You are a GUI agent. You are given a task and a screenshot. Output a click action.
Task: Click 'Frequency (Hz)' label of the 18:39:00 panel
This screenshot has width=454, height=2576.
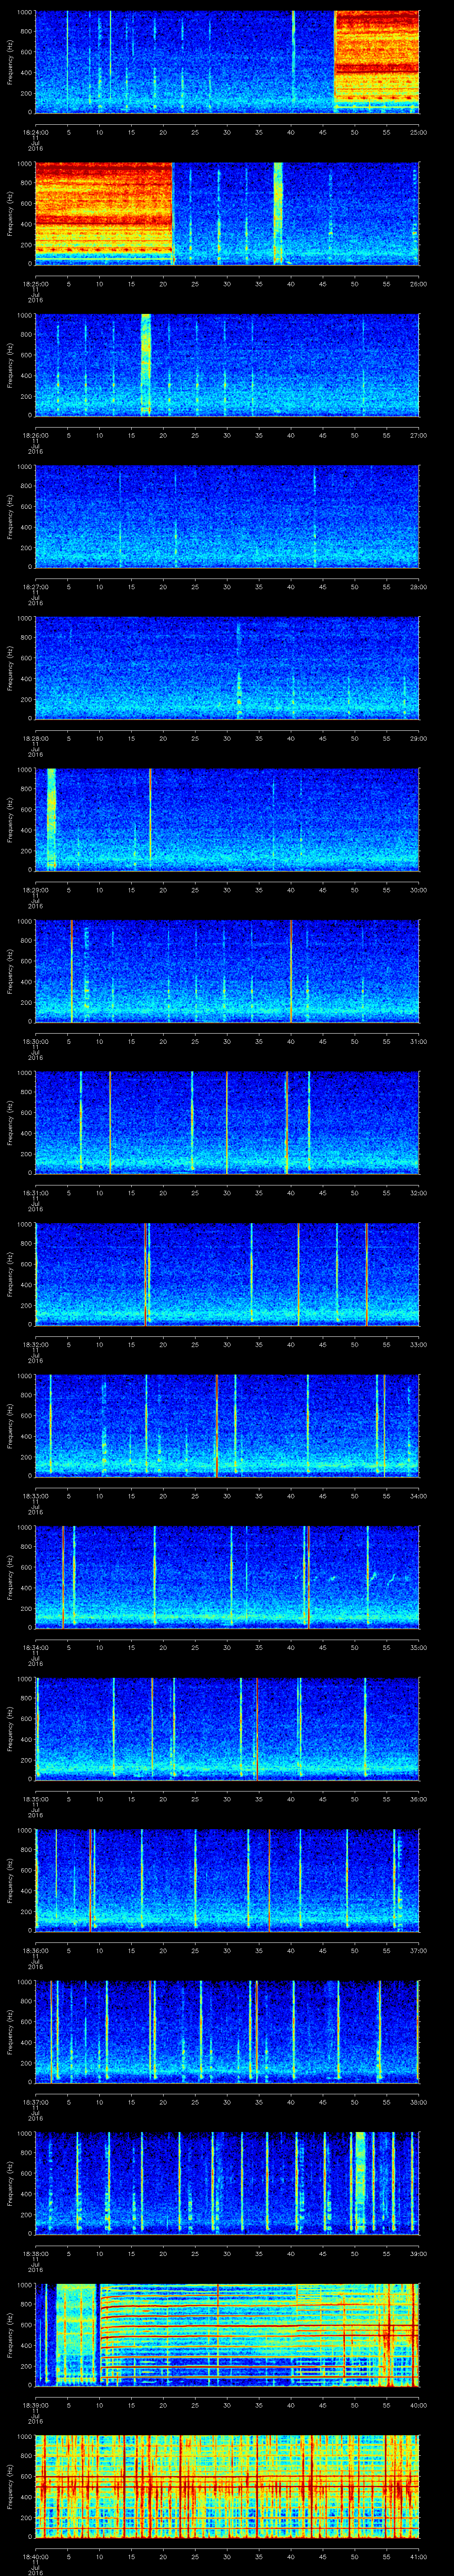[x=10, y=2335]
